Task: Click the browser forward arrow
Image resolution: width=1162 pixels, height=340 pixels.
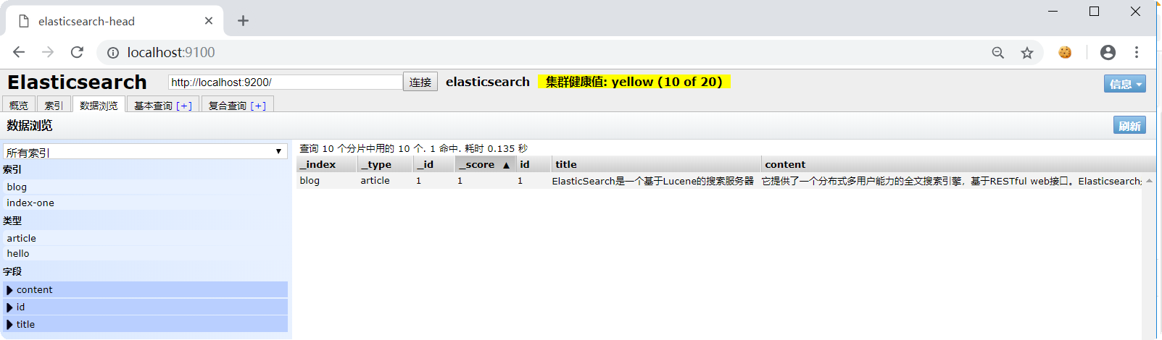Action: 48,52
